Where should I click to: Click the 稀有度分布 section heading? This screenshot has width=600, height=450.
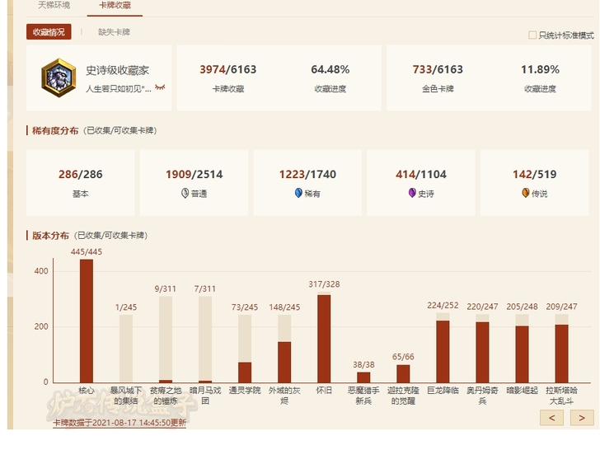click(55, 130)
